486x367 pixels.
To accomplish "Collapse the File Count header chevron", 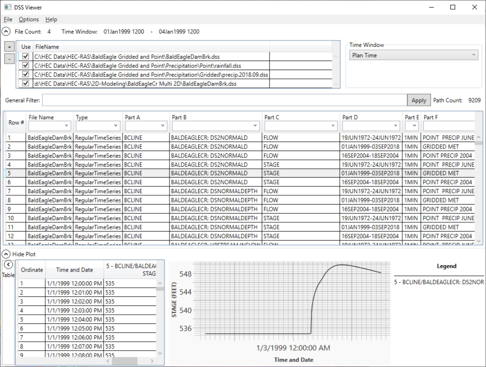I will (x=6, y=32).
